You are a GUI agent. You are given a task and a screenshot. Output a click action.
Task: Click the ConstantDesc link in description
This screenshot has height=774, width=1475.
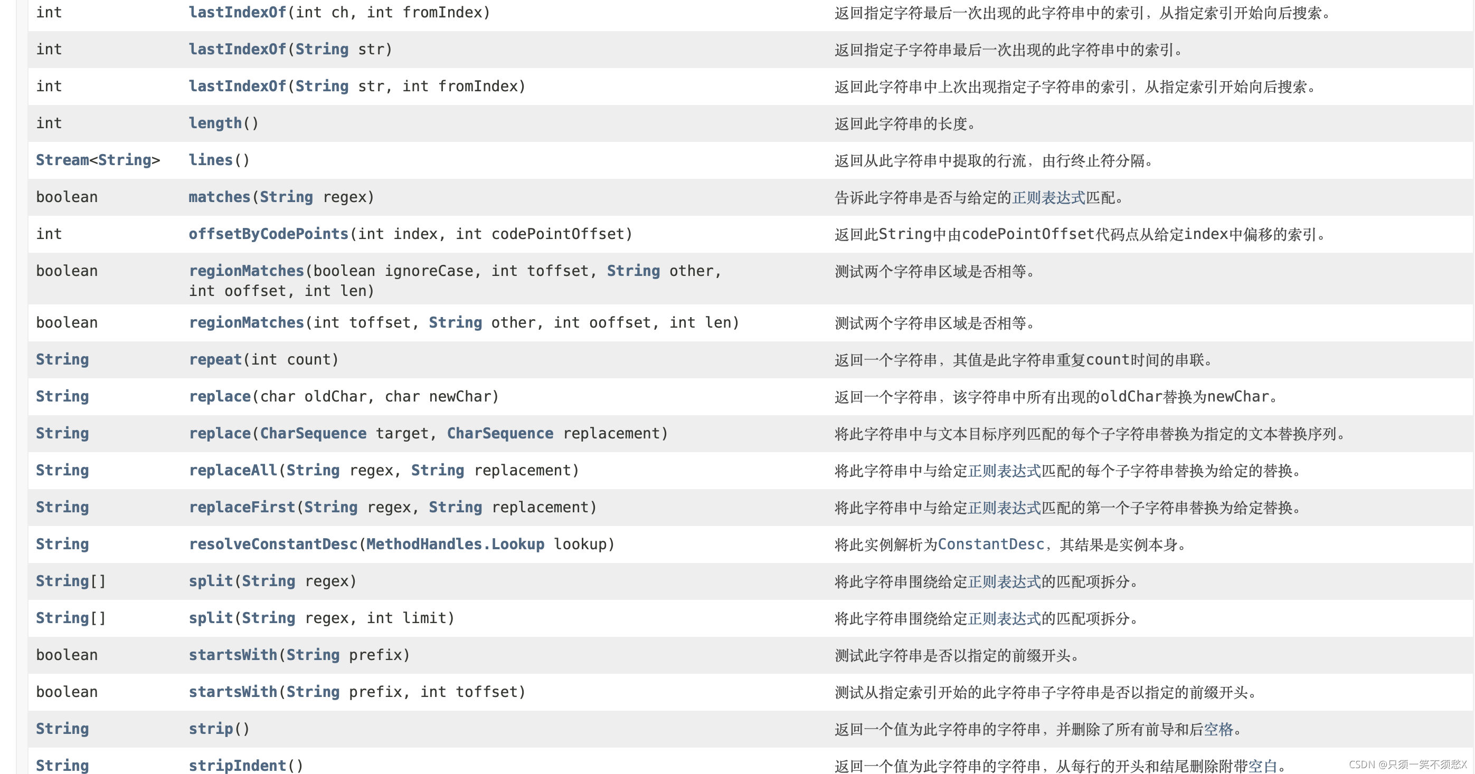pos(990,544)
